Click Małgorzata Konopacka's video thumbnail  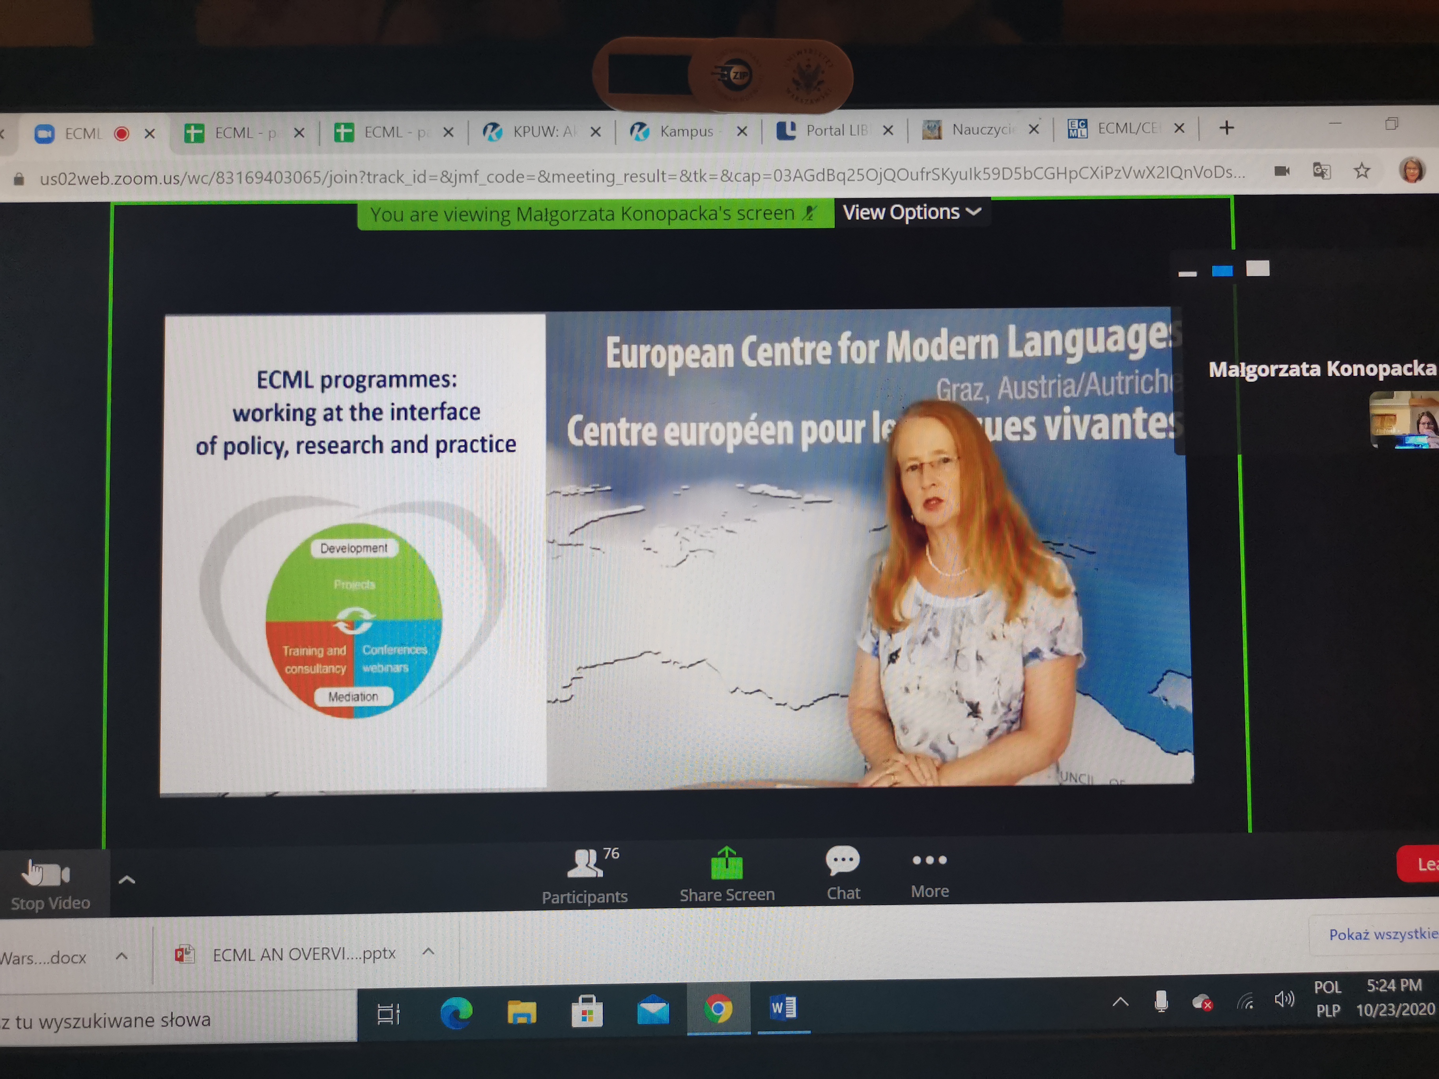coord(1404,420)
